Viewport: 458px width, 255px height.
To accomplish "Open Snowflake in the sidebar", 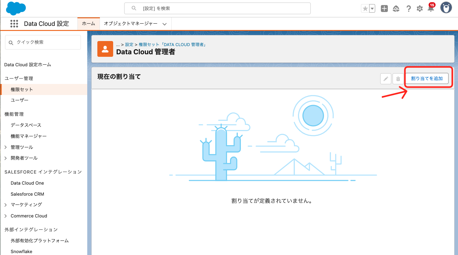I will pyautogui.click(x=21, y=252).
